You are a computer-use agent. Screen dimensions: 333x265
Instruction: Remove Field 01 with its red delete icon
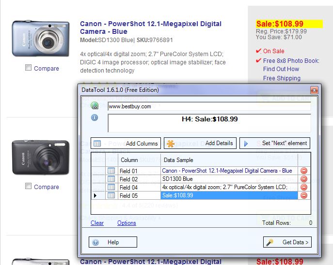pos(304,171)
